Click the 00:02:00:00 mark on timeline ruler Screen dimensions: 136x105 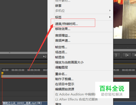pos(128,70)
